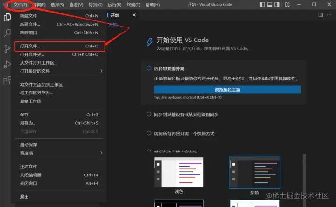Expand the 打开最近的文件 submenu arrow
Viewport: 336px width, 207px height.
coord(101,71)
